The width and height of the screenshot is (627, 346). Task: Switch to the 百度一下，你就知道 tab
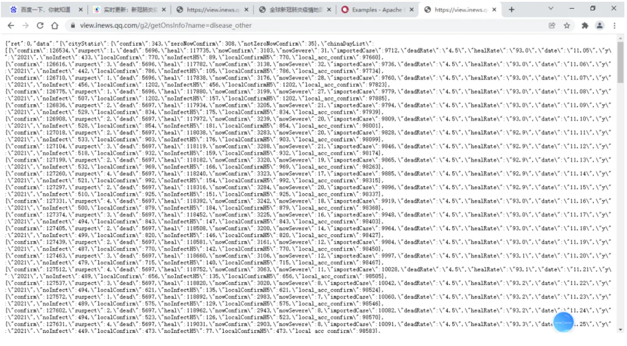pos(46,9)
